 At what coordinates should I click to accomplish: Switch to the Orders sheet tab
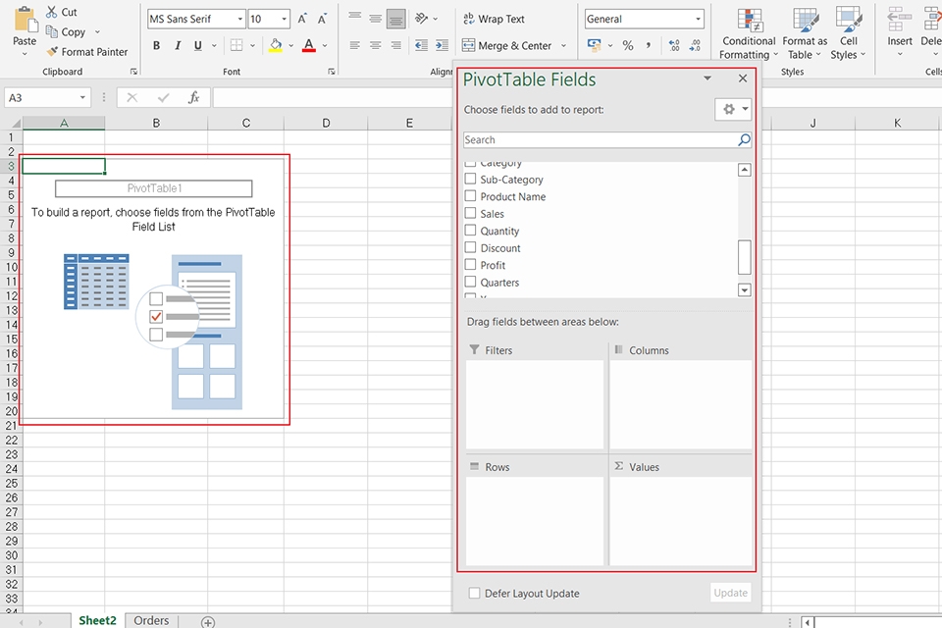click(150, 620)
